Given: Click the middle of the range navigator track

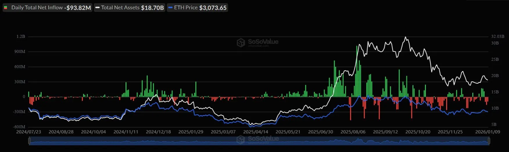Looking at the screenshot, I should point(259,141).
